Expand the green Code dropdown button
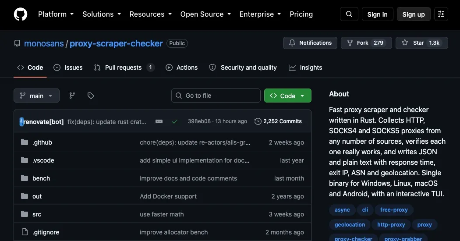The image size is (460, 241). (x=287, y=96)
